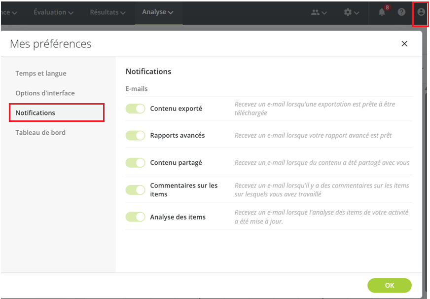430x299 pixels.
Task: Open the users group menu icon
Action: pos(319,12)
